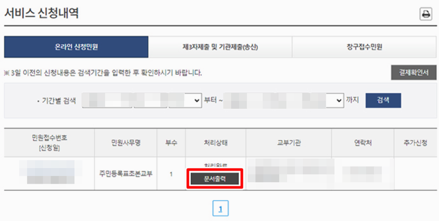Click the 결제확인서 button

pos(414,73)
